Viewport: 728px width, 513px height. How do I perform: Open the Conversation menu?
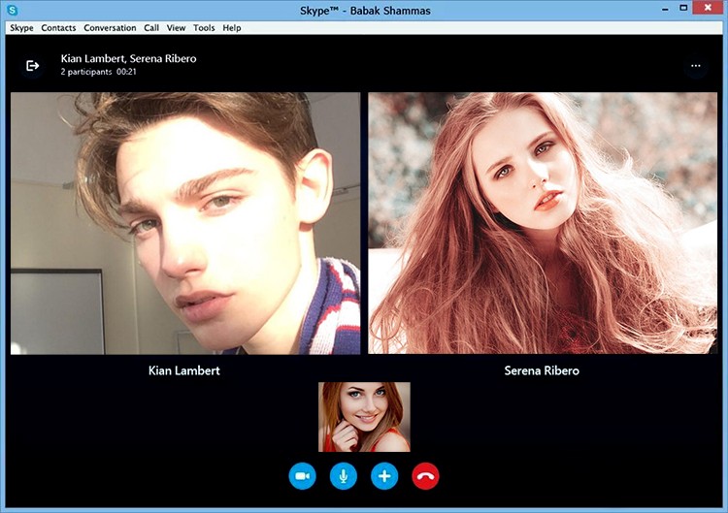pos(110,28)
